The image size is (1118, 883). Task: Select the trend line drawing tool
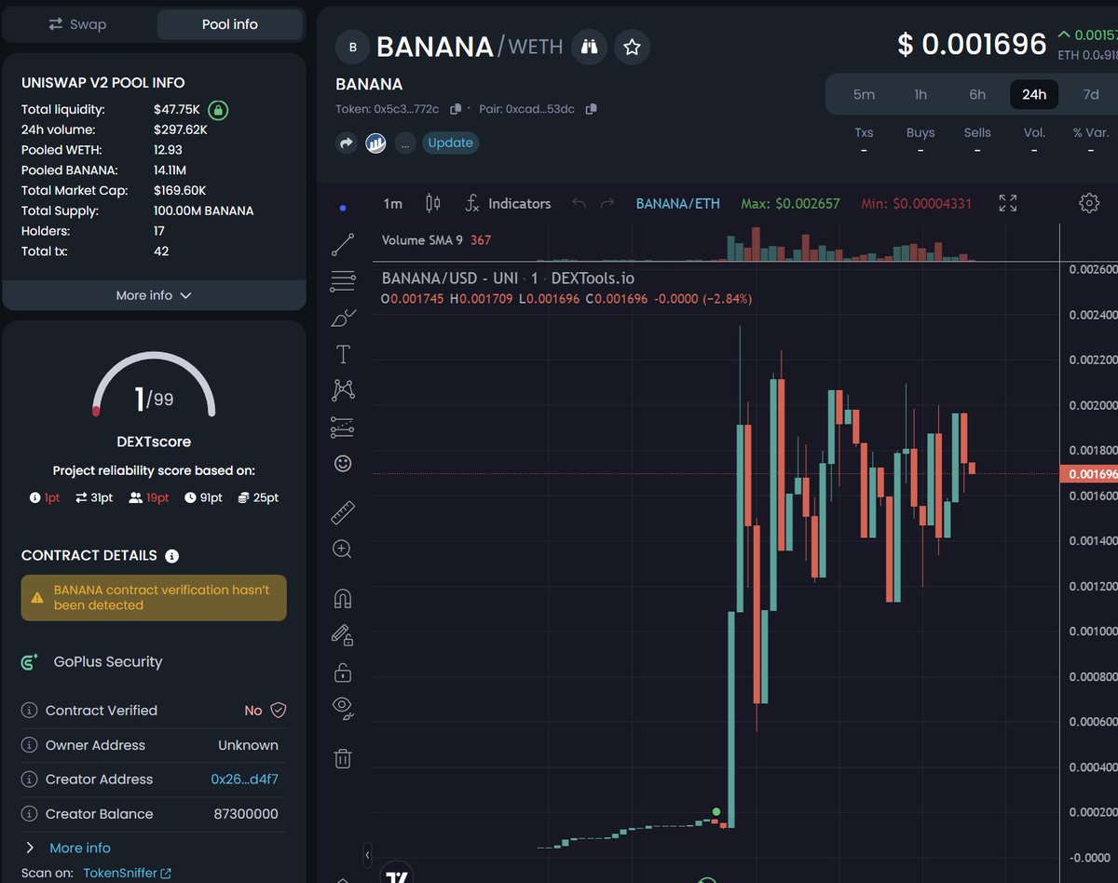click(343, 245)
